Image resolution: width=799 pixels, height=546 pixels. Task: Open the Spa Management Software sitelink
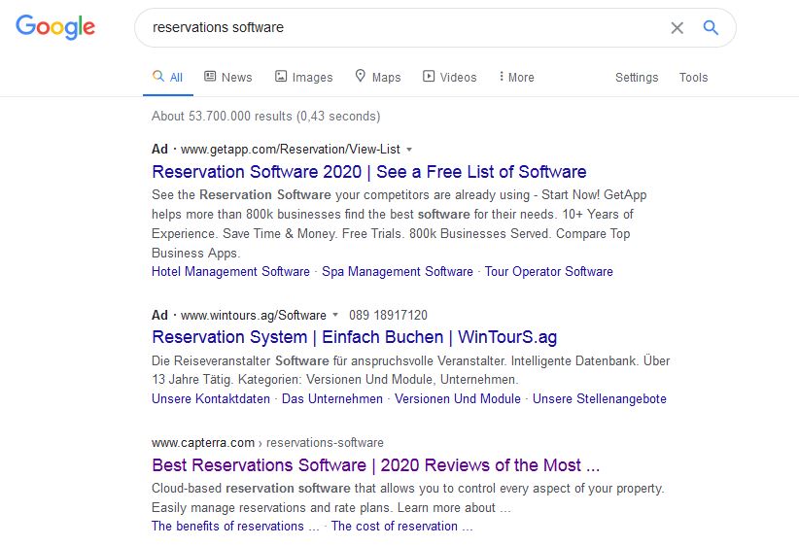(398, 271)
